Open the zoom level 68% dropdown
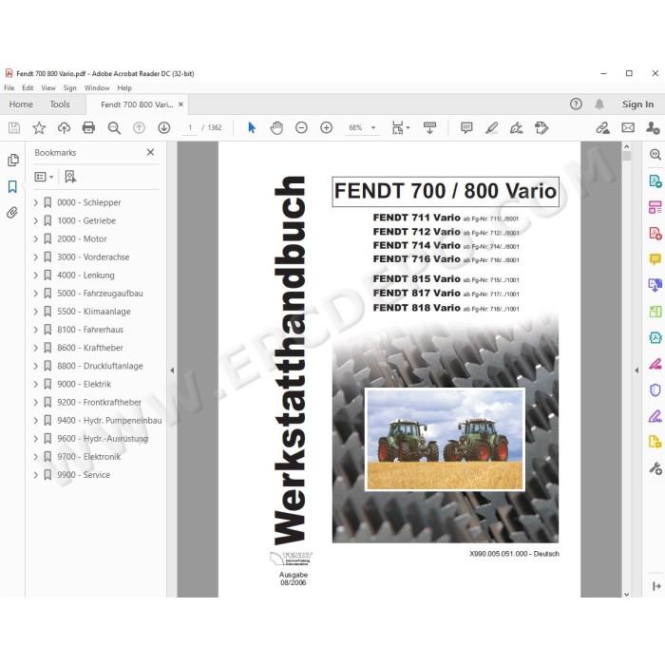The width and height of the screenshot is (665, 665). (x=373, y=127)
